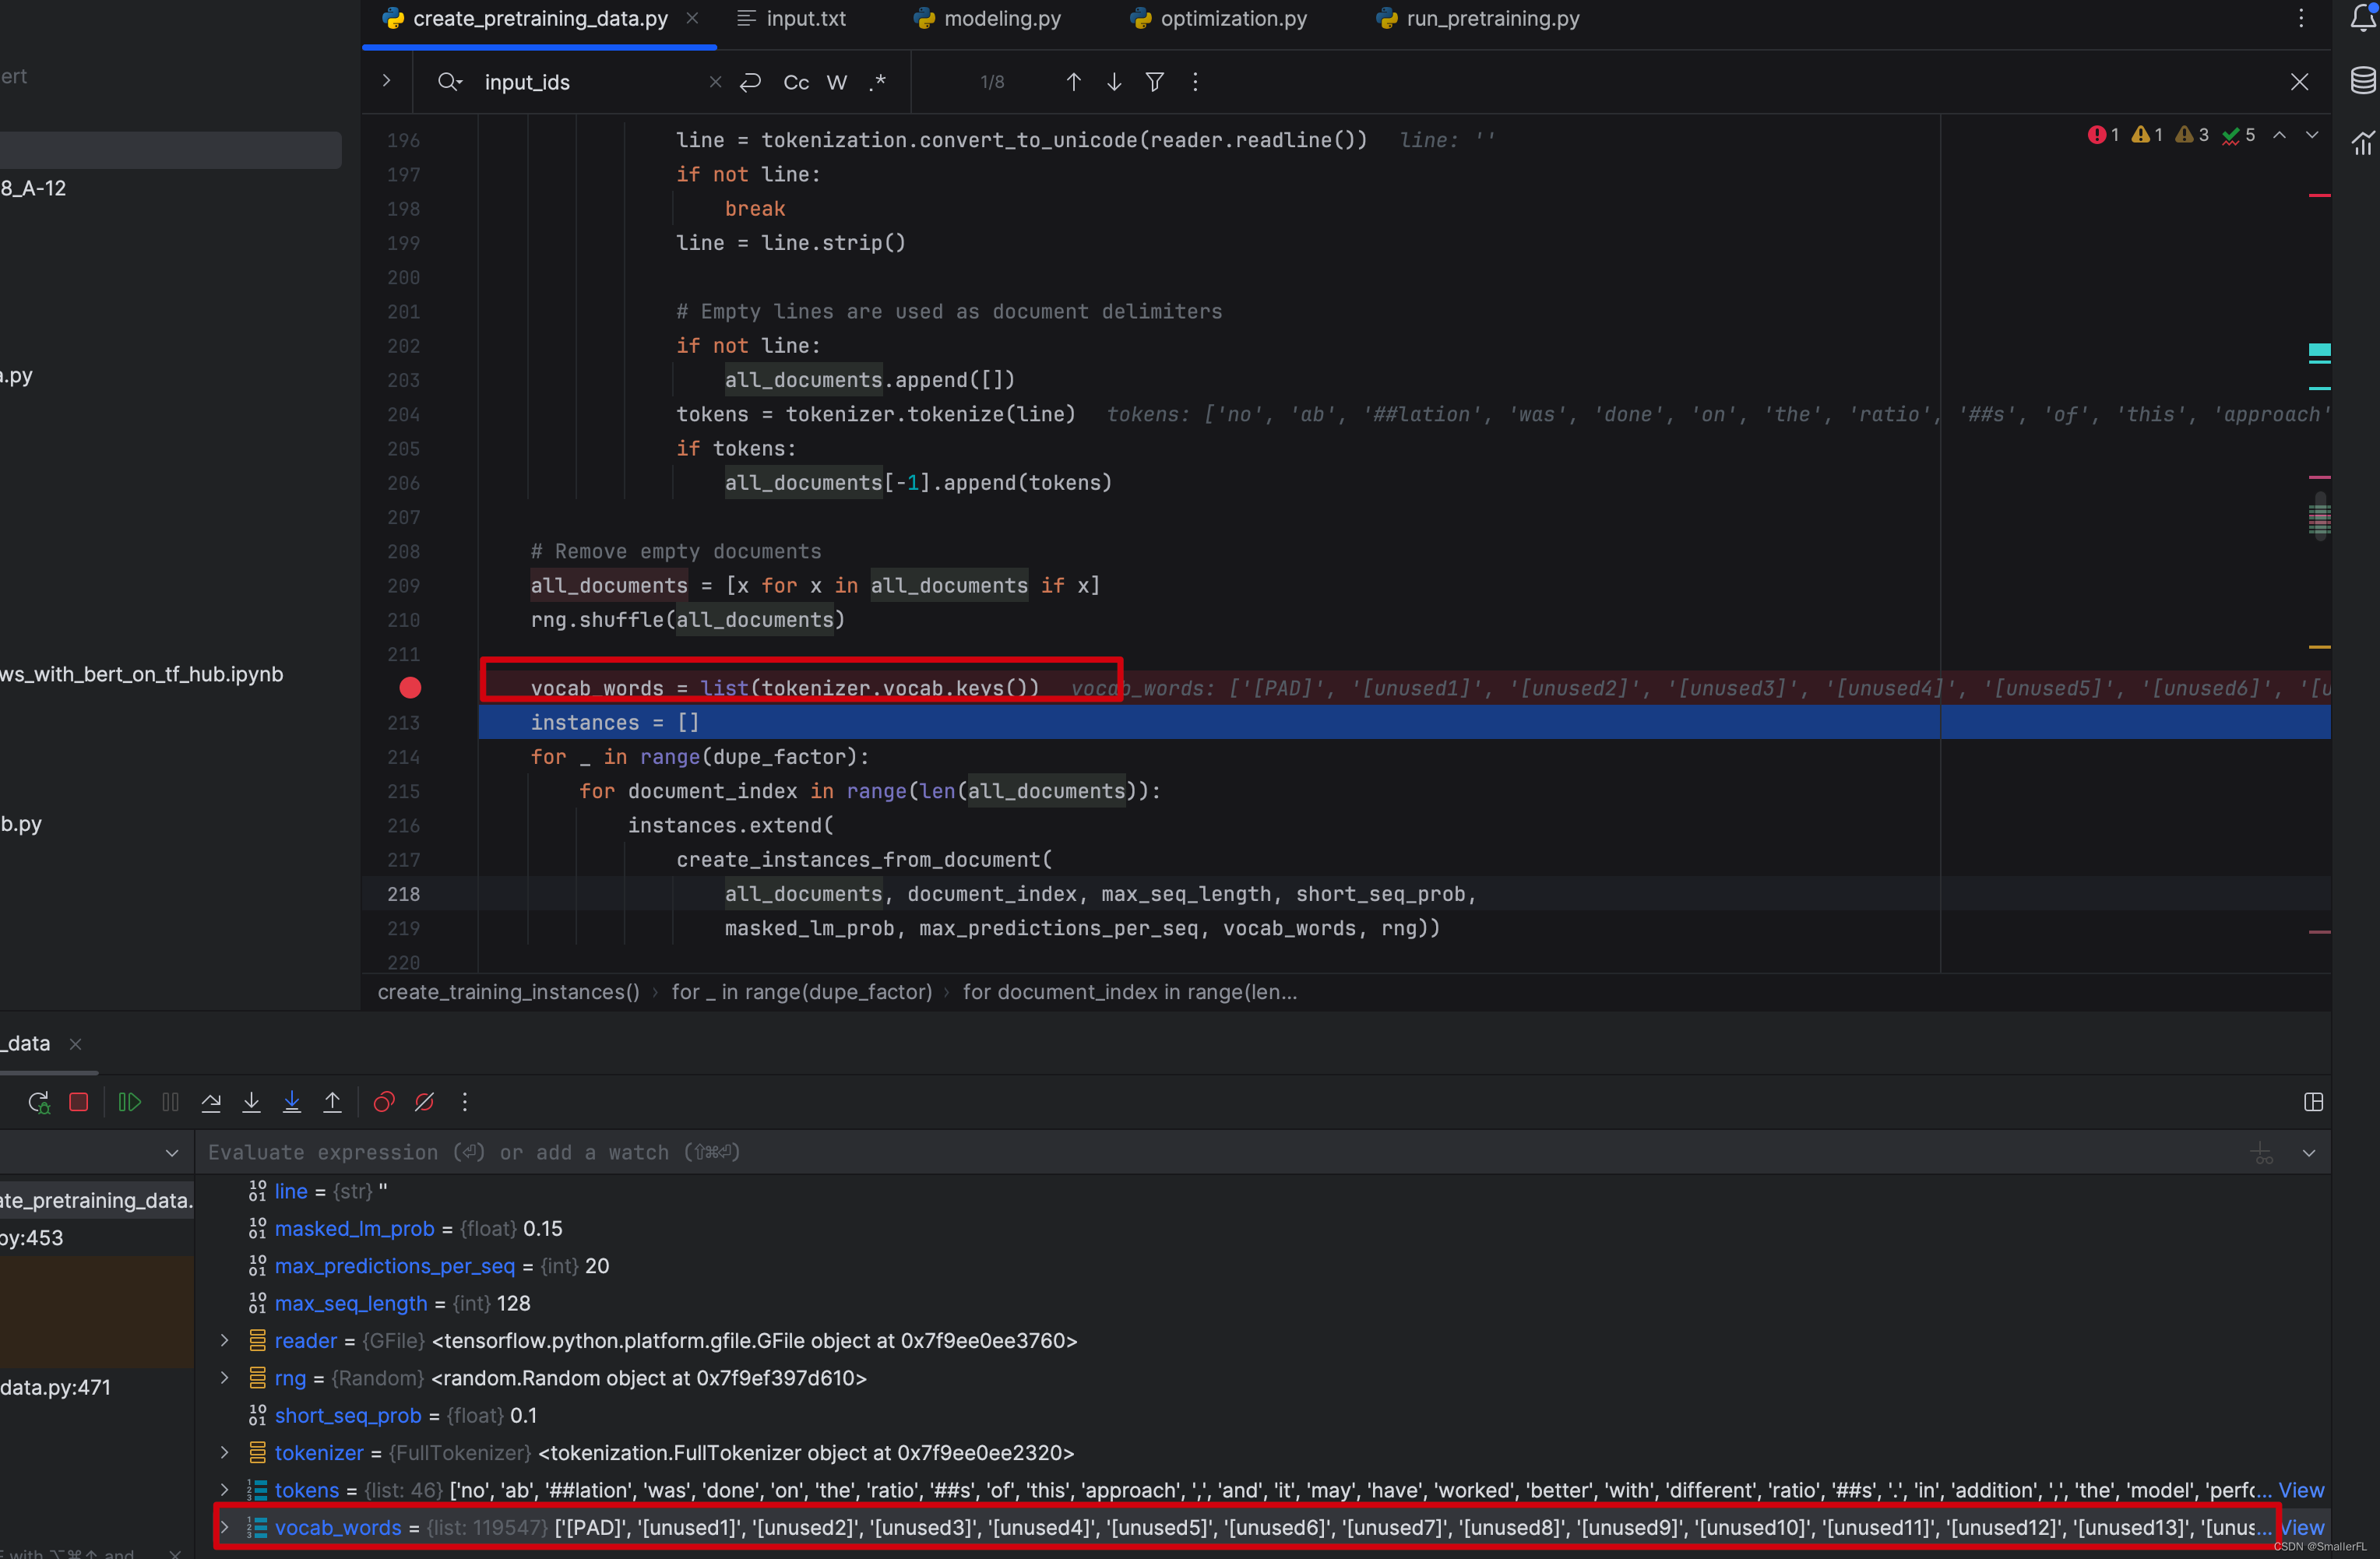Click the Step Out icon
Screen dimensions: 2380x1559
coord(332,1102)
